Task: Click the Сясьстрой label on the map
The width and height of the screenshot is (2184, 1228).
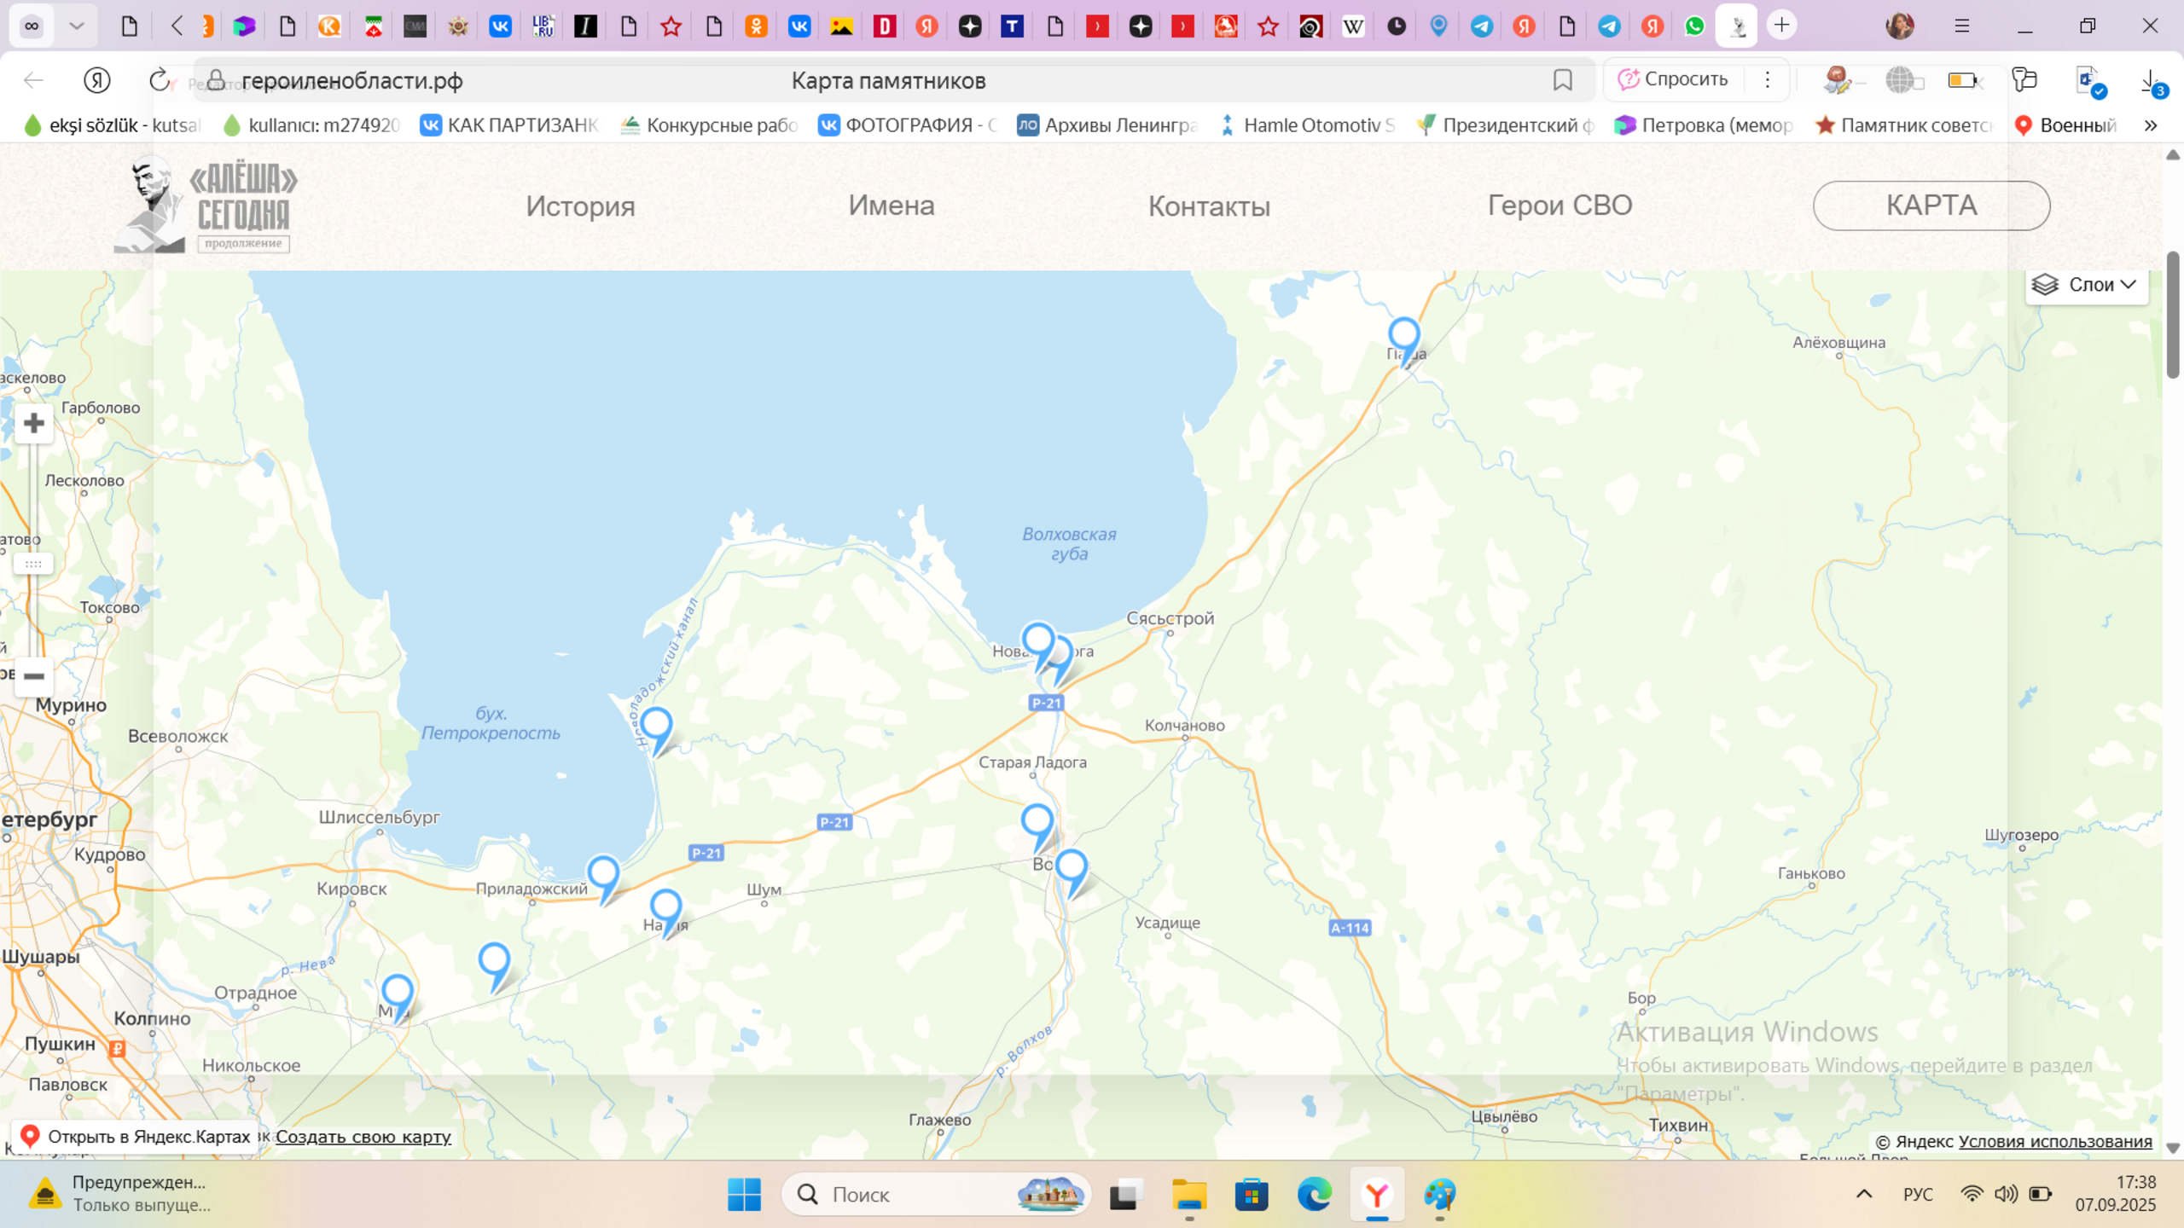Action: 1170,618
